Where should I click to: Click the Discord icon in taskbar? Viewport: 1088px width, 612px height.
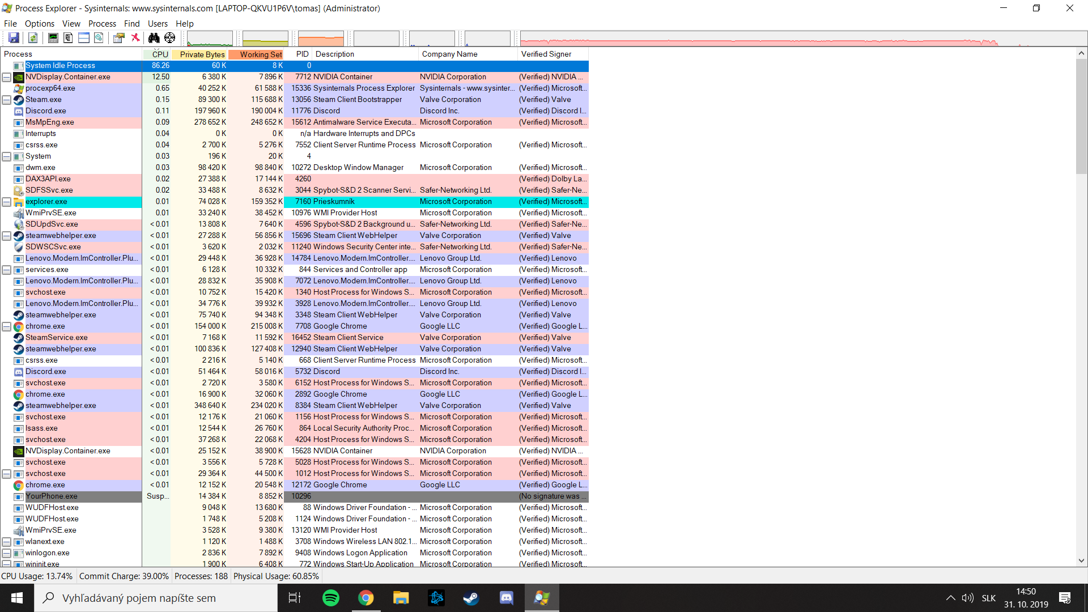507,597
